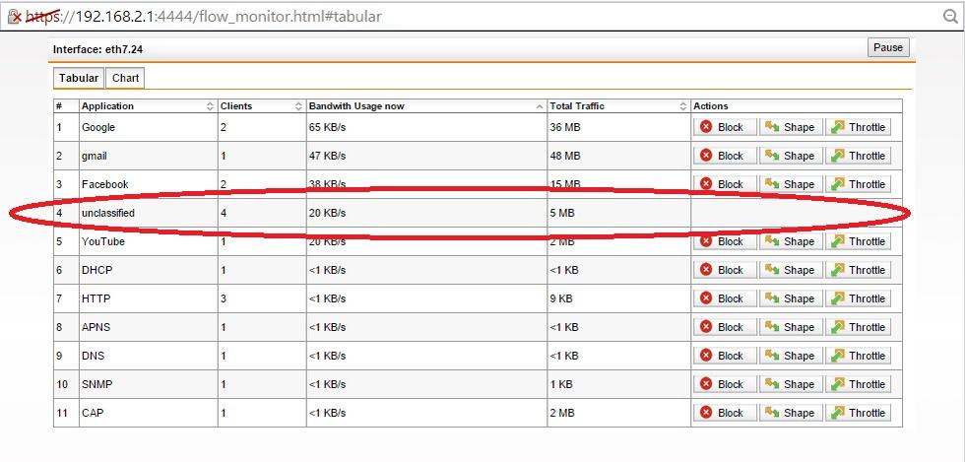
Task: Block APNS traffic
Action: pos(725,327)
